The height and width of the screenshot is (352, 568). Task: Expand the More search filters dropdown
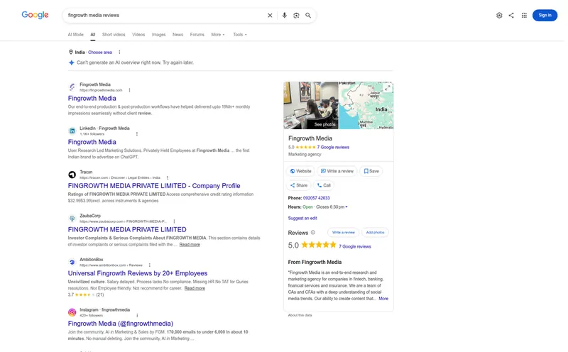click(218, 34)
